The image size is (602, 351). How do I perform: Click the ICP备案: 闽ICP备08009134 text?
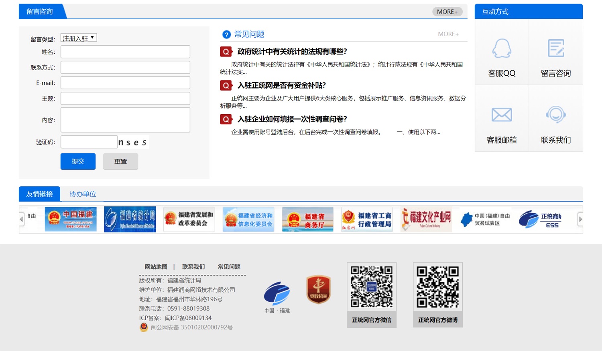[x=175, y=318]
